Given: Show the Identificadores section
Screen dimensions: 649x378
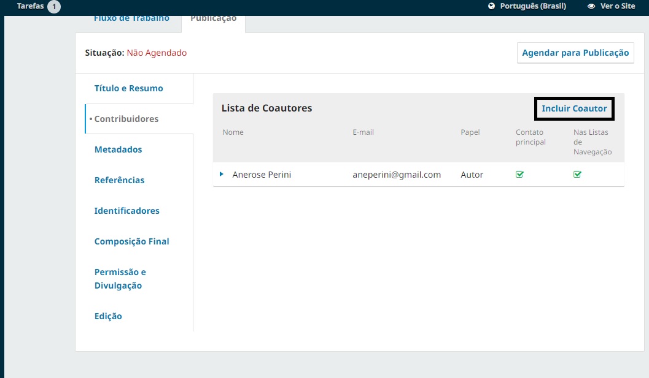Looking at the screenshot, I should (x=126, y=211).
